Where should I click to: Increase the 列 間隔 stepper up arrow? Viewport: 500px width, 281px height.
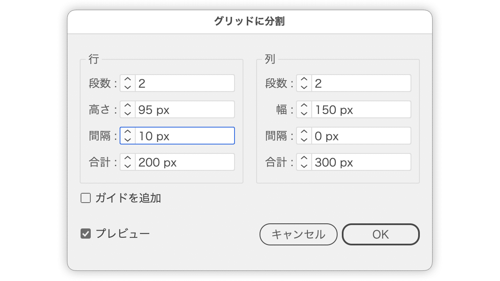[x=304, y=132]
